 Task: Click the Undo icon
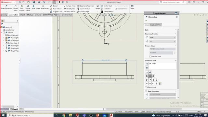[44, 2]
